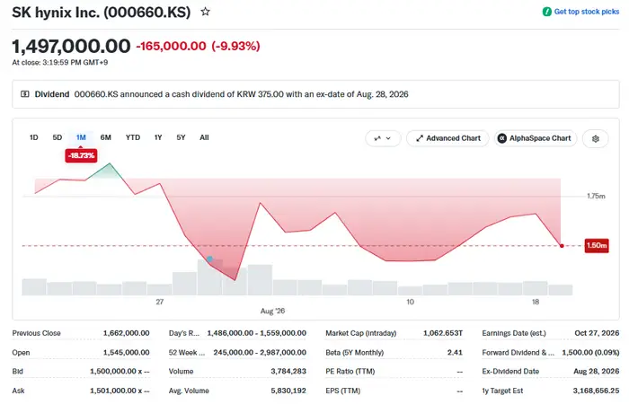
Task: Select the 5D range tab
Action: click(x=58, y=137)
